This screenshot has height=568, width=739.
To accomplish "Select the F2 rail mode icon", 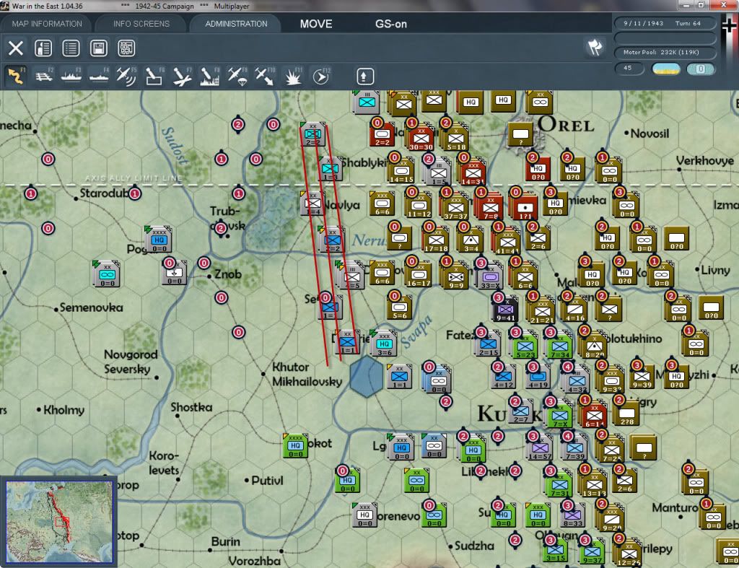I will point(43,77).
